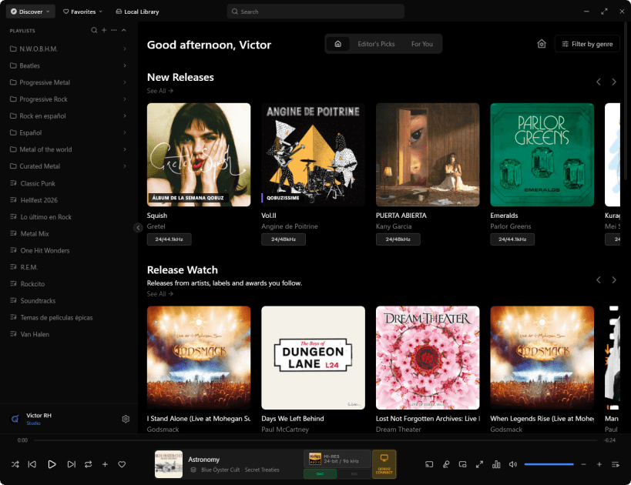Switch to the For You tab
Image resolution: width=631 pixels, height=485 pixels.
click(421, 44)
